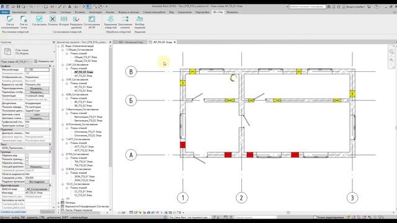The width and height of the screenshot is (397, 223).
Task: Click the floor plan type thumbnail icon
Action: [x=7, y=51]
